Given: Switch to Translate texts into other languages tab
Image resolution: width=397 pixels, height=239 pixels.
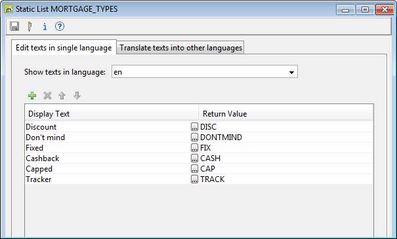Looking at the screenshot, I should [x=180, y=48].
